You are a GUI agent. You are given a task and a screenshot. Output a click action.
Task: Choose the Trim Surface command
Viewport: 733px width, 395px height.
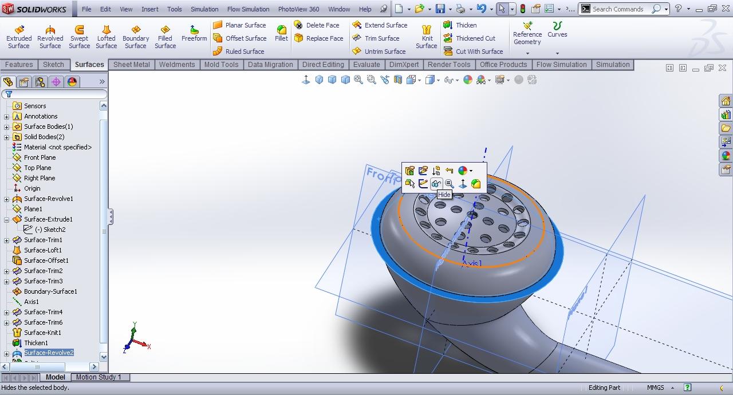(x=375, y=38)
